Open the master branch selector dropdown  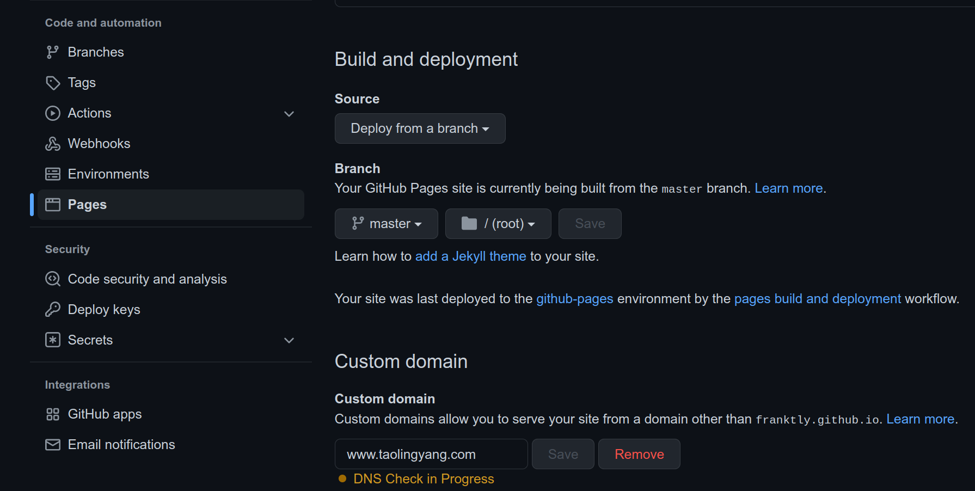[x=386, y=224]
